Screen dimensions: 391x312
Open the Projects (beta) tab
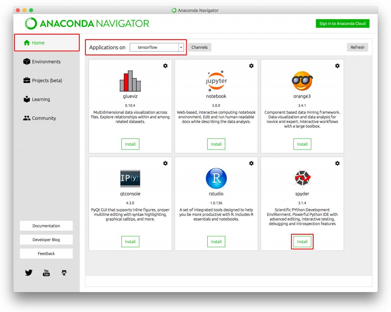pos(47,80)
